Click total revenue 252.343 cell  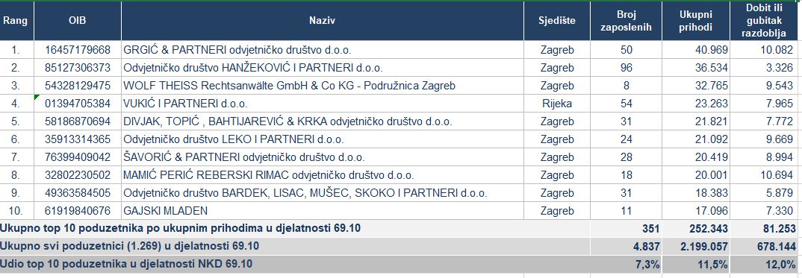coord(696,229)
